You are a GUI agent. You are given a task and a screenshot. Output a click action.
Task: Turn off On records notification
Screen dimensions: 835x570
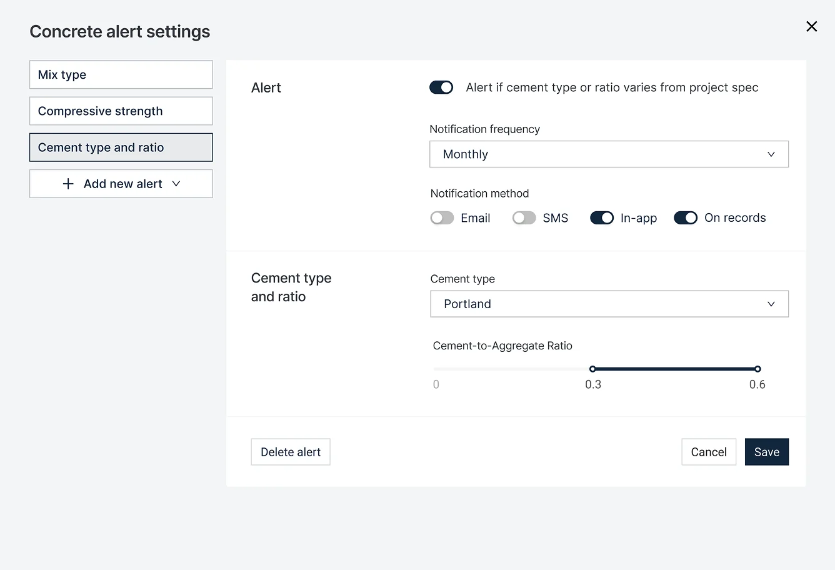pos(686,218)
